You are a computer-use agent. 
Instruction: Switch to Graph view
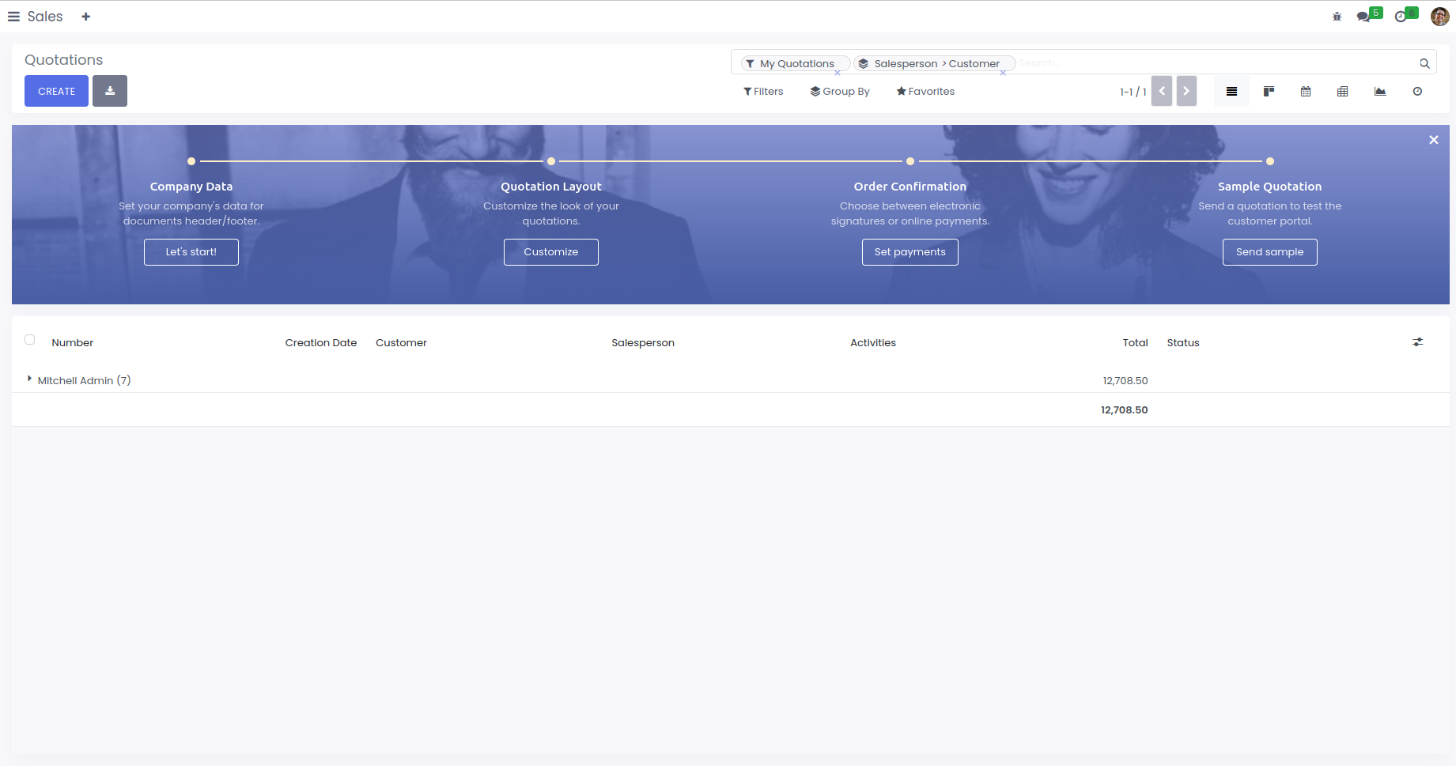(1380, 92)
